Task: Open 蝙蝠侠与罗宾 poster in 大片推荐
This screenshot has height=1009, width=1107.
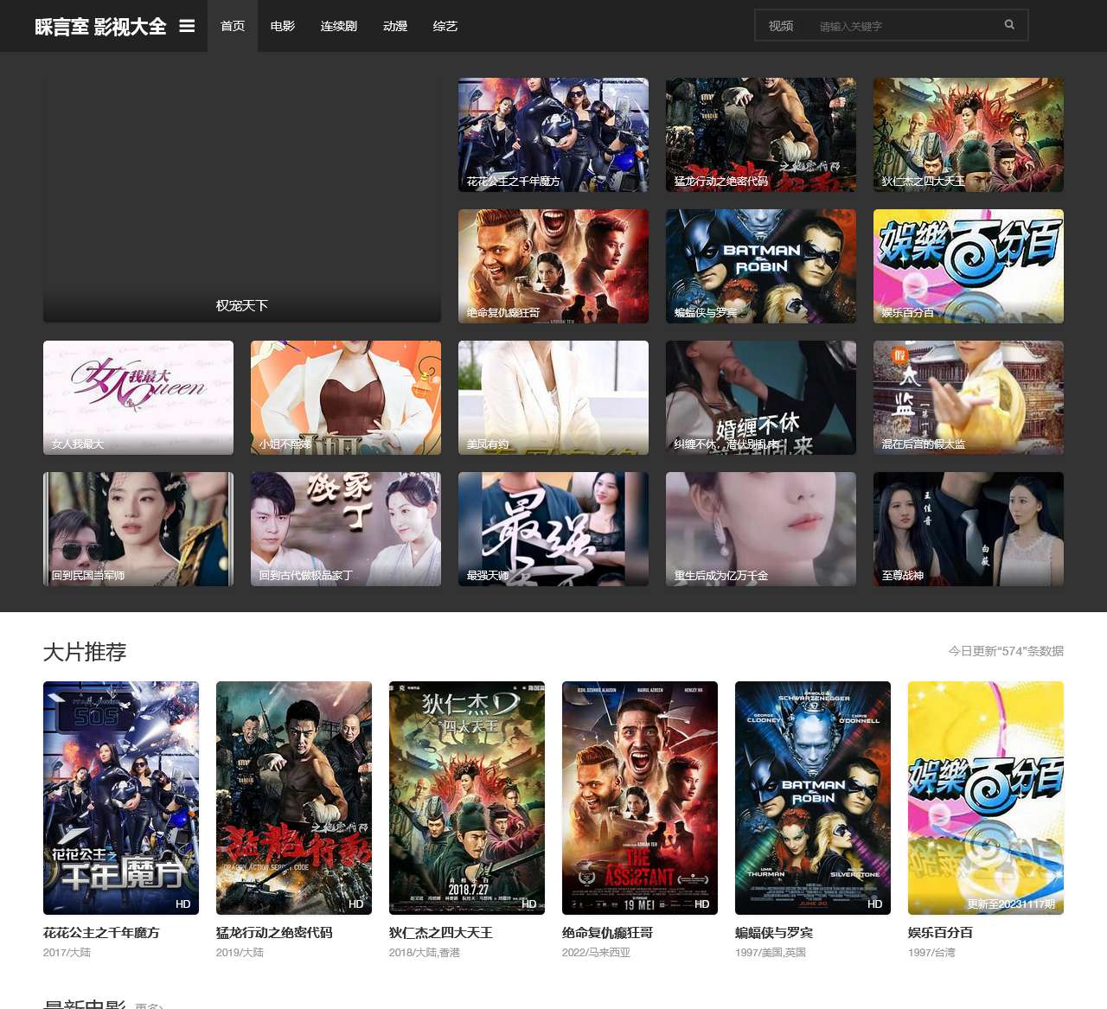Action: pyautogui.click(x=813, y=798)
